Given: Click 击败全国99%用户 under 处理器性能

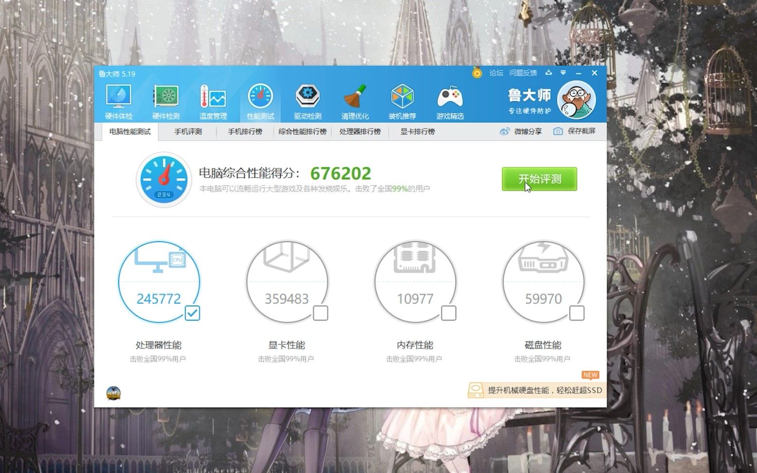Looking at the screenshot, I should tap(158, 359).
